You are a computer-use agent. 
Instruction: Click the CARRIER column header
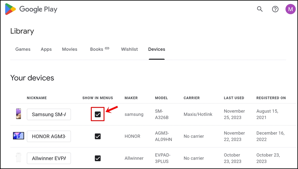tap(191, 98)
